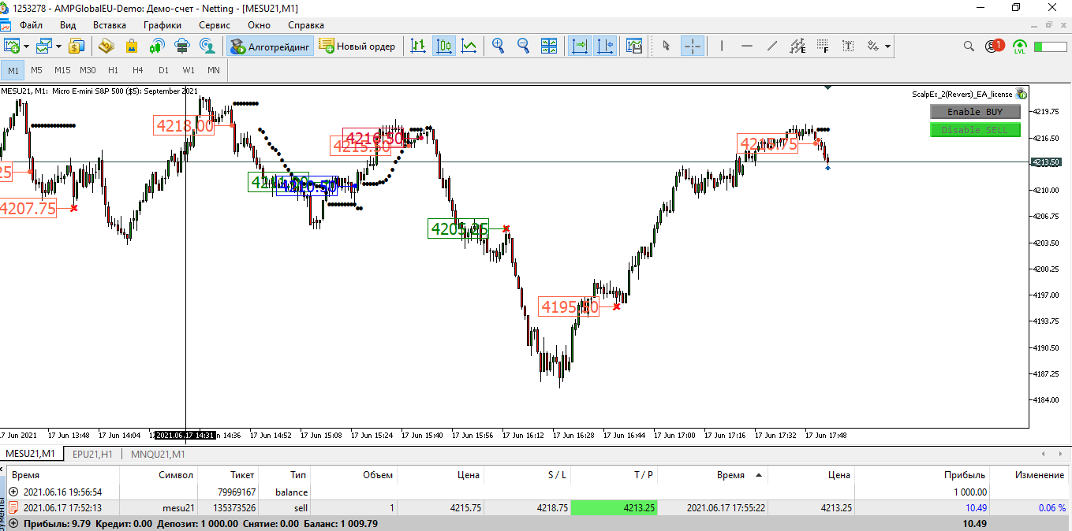Image resolution: width=1072 pixels, height=531 pixels.
Task: Open the search magnifier icon
Action: pyautogui.click(x=969, y=46)
